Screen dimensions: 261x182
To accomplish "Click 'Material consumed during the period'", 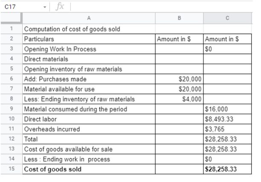I will click(x=89, y=109).
